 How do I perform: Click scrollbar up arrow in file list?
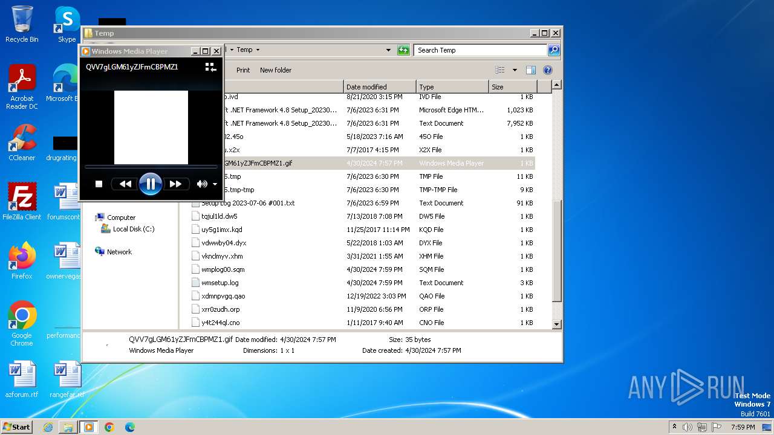(557, 86)
